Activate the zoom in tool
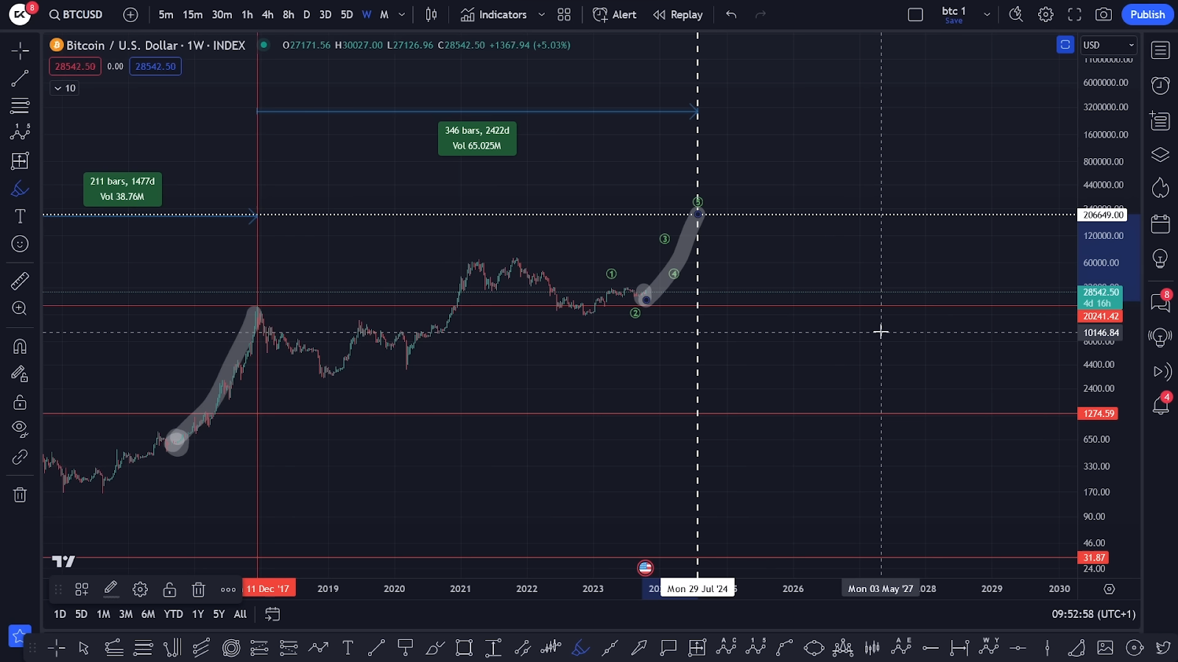 coord(20,308)
